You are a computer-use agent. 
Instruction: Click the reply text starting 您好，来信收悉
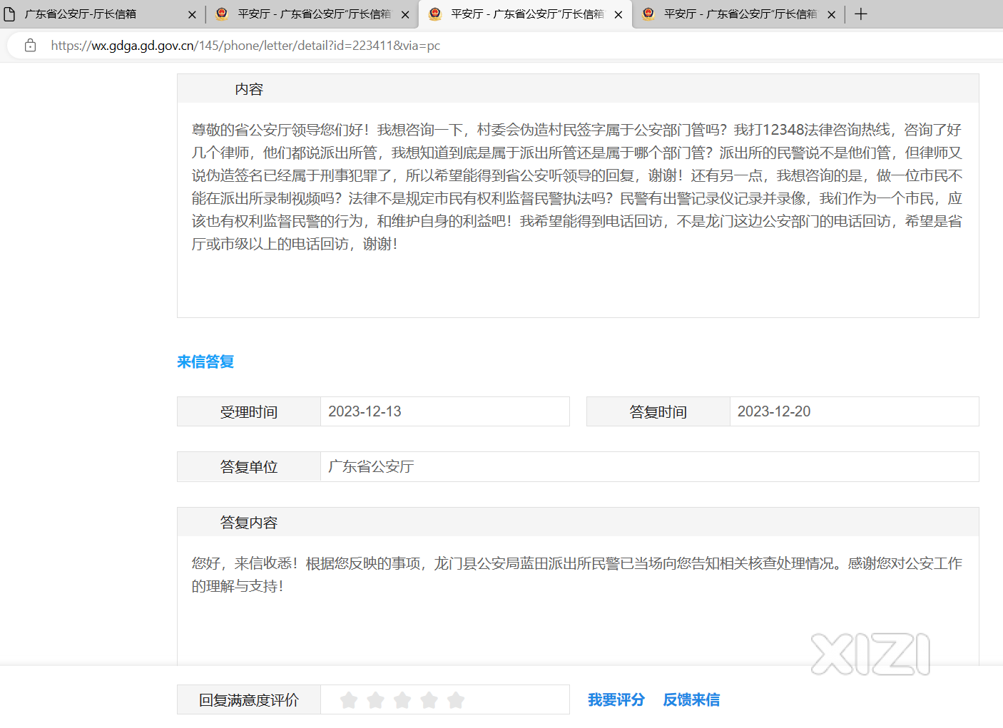tap(576, 575)
